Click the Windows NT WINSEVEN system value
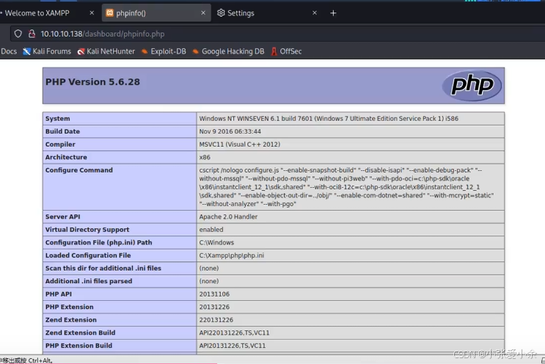The image size is (545, 364). pyautogui.click(x=329, y=119)
